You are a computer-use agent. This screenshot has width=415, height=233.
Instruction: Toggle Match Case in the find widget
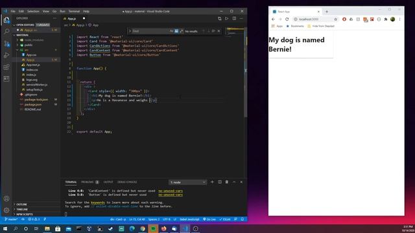(171, 31)
